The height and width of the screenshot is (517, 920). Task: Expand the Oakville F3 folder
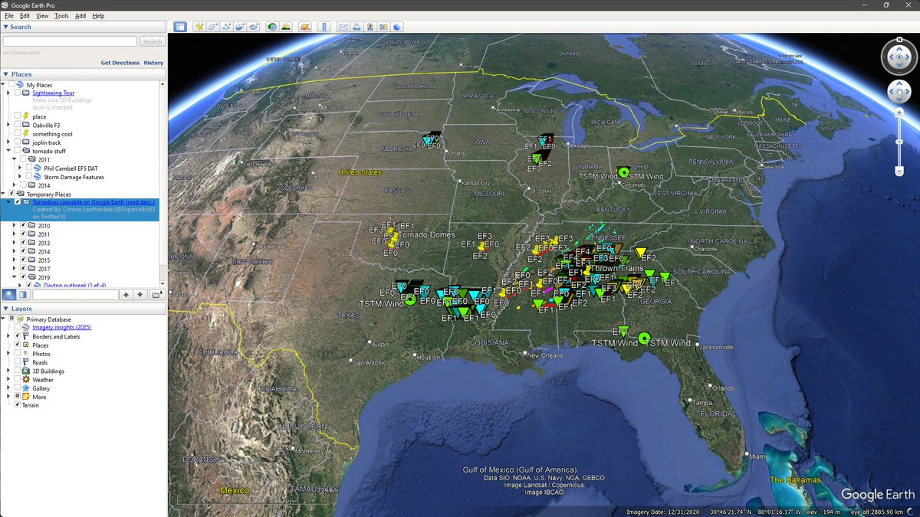pyautogui.click(x=8, y=126)
